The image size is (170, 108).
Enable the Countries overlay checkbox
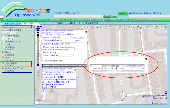3,47
